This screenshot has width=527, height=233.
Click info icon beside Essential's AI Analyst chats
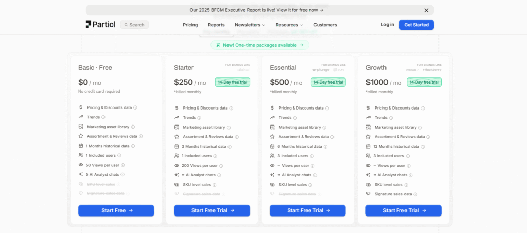[x=315, y=175]
